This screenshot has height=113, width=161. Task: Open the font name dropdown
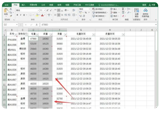pyautogui.click(x=38, y=10)
